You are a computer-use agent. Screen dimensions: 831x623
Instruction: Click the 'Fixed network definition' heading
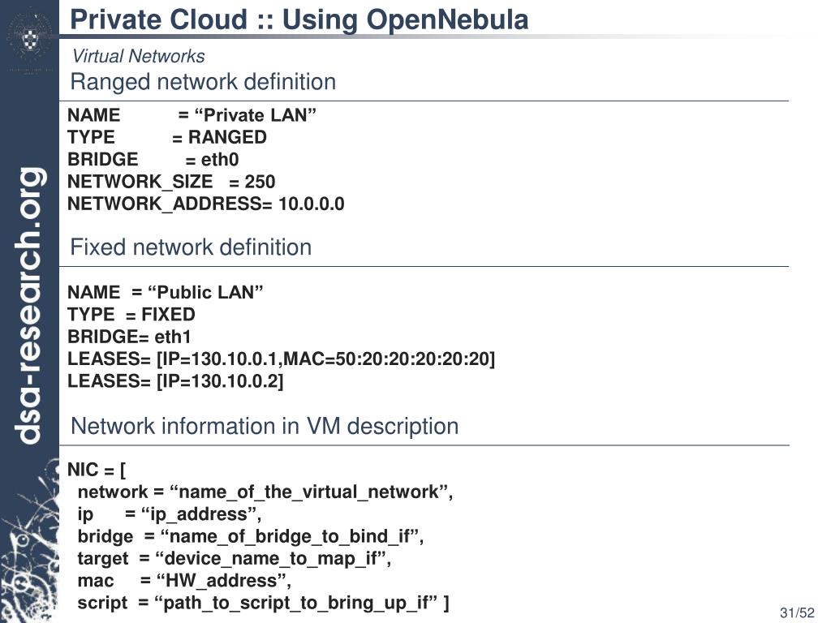click(x=191, y=247)
